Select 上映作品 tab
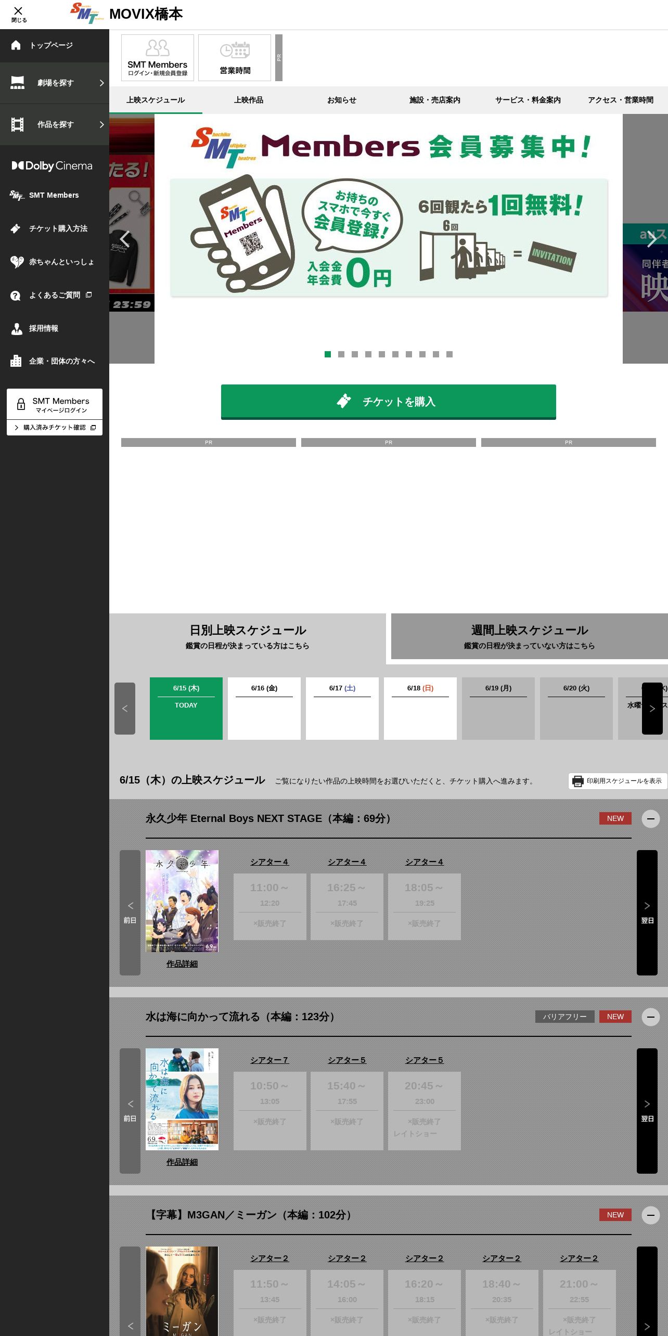The image size is (668, 1336). coord(249,100)
